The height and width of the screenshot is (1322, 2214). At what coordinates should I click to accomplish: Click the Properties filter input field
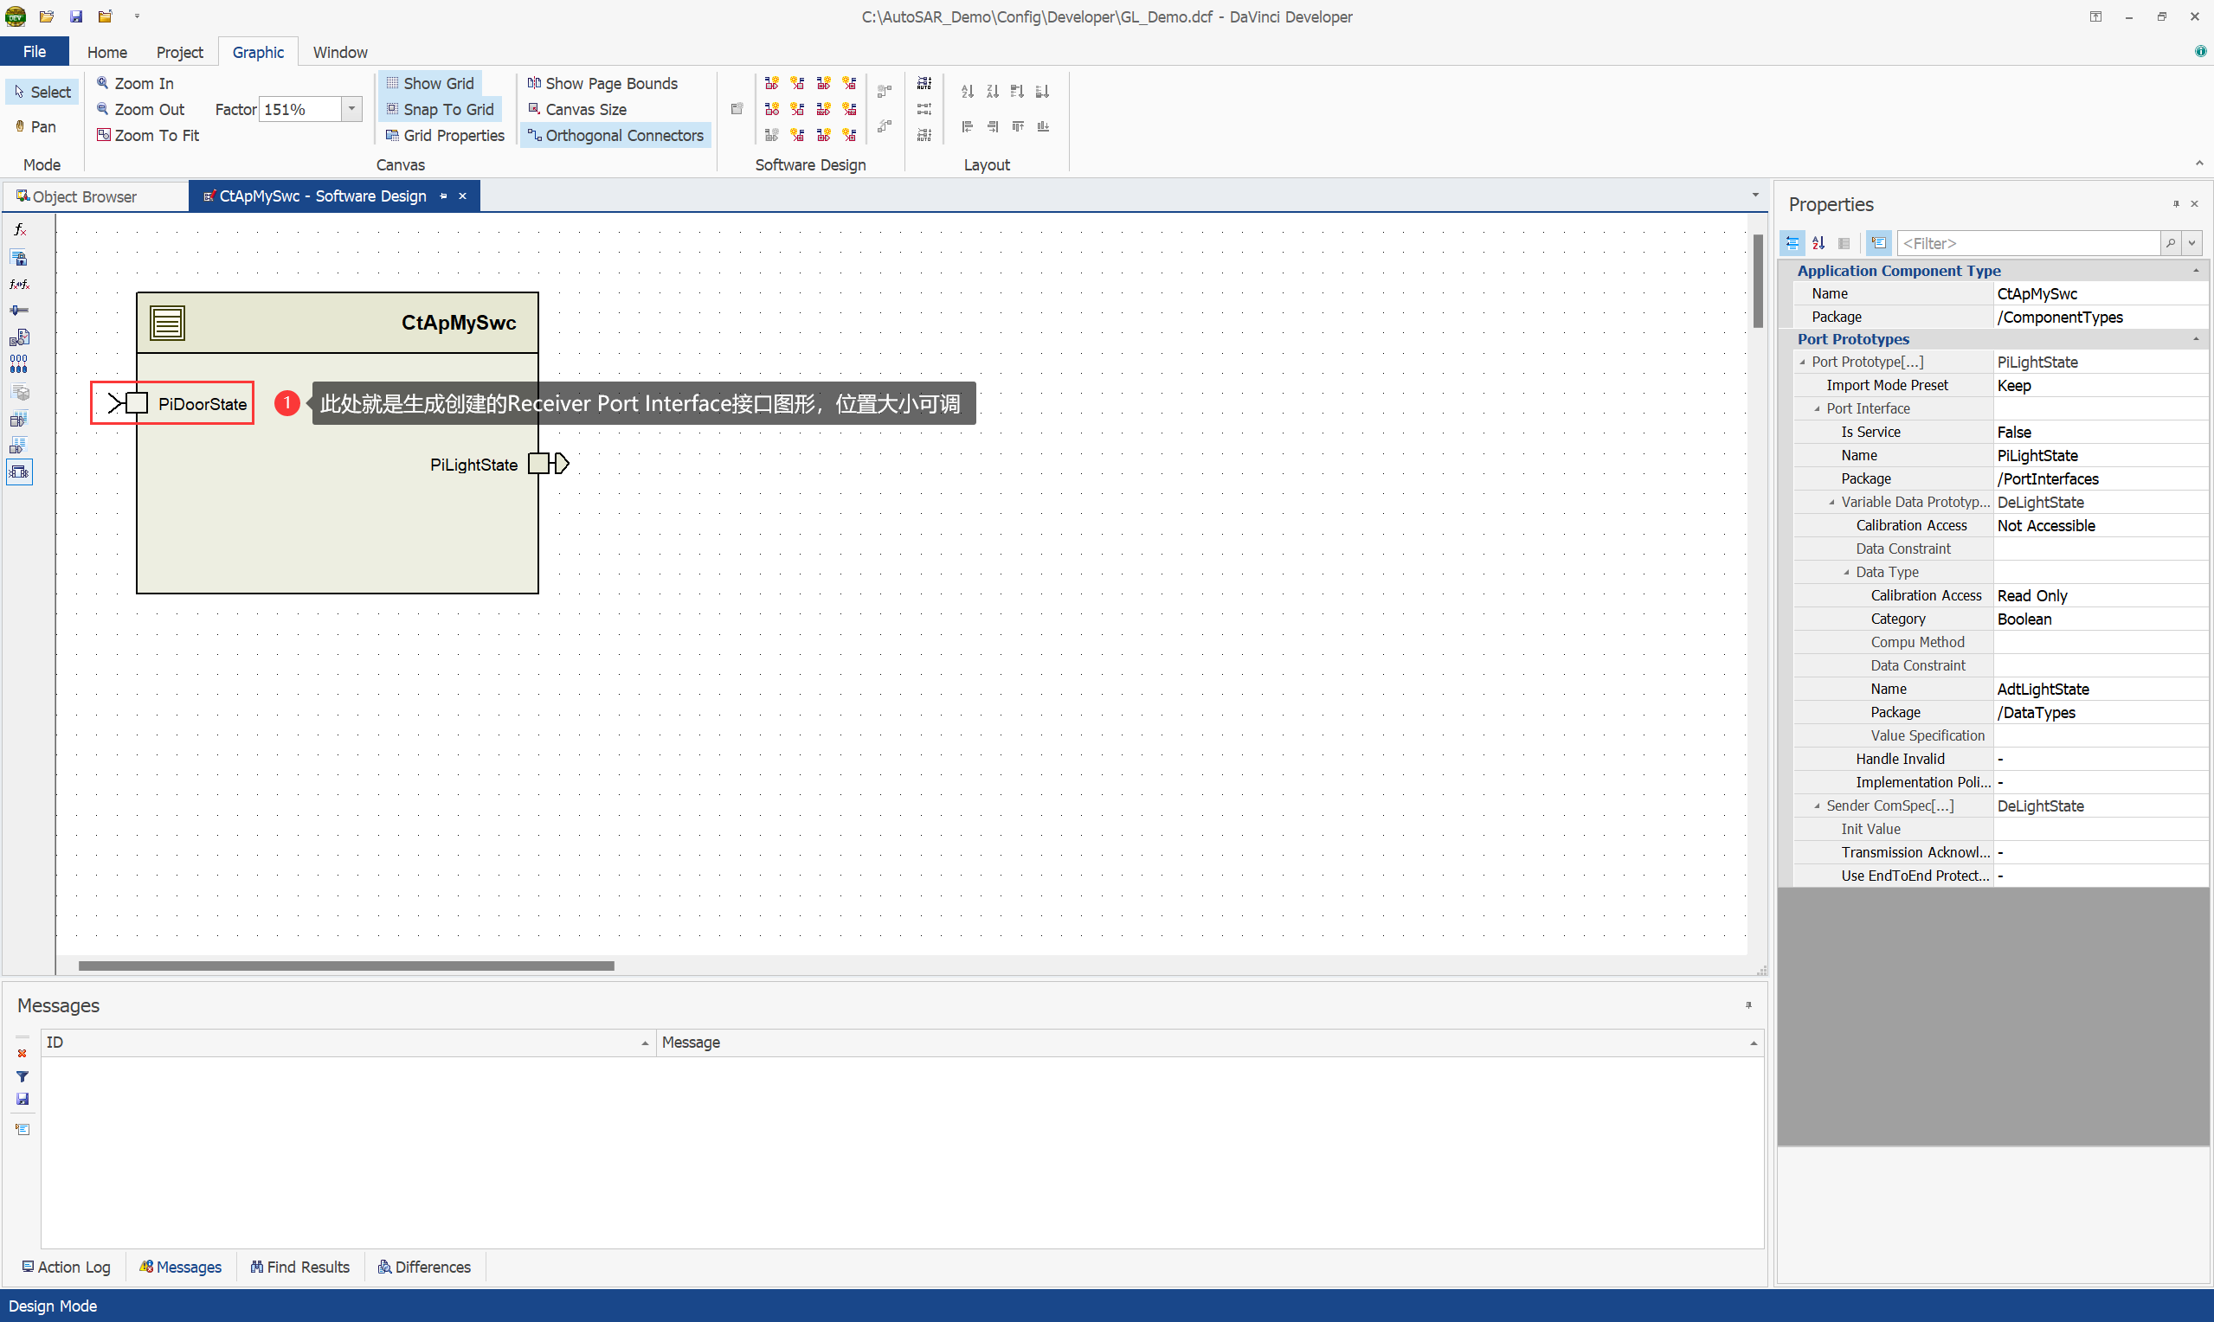[x=2028, y=243]
